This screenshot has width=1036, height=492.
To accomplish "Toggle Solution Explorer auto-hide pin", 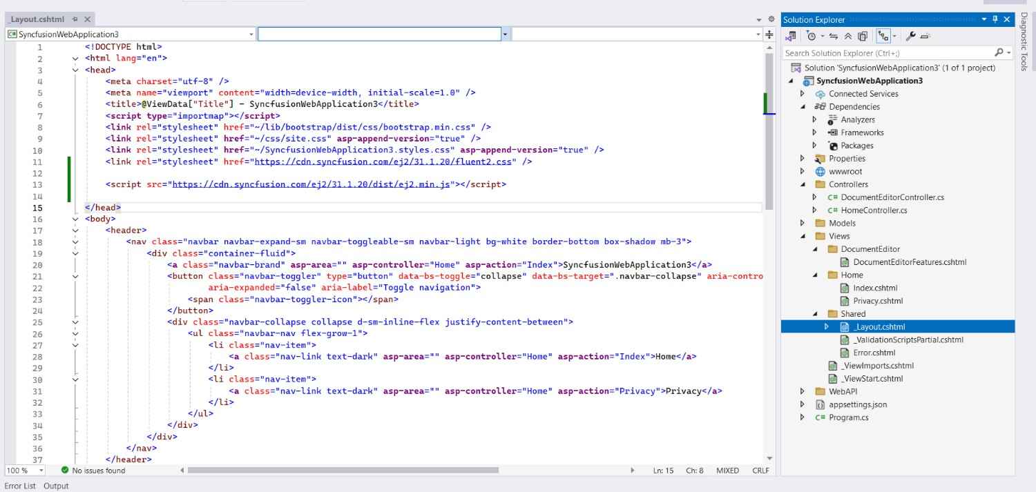I will pos(995,19).
